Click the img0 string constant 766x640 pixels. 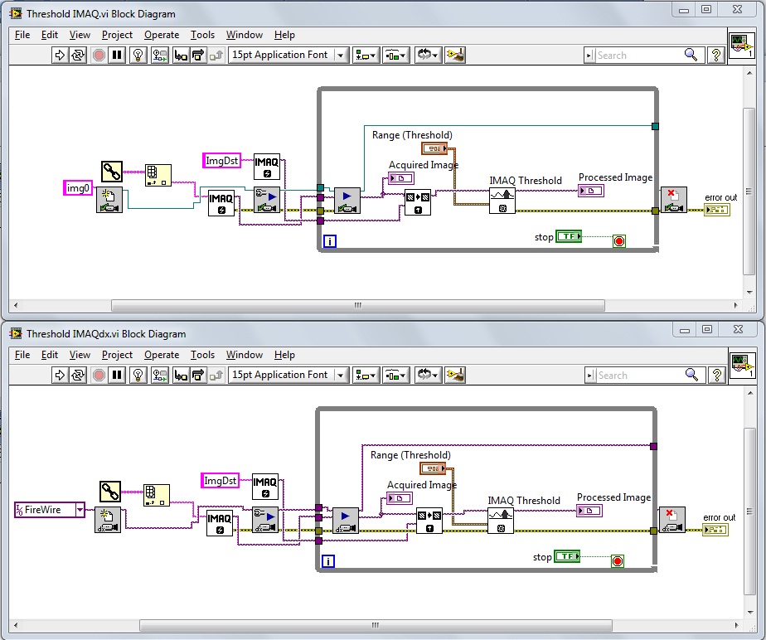coord(78,188)
